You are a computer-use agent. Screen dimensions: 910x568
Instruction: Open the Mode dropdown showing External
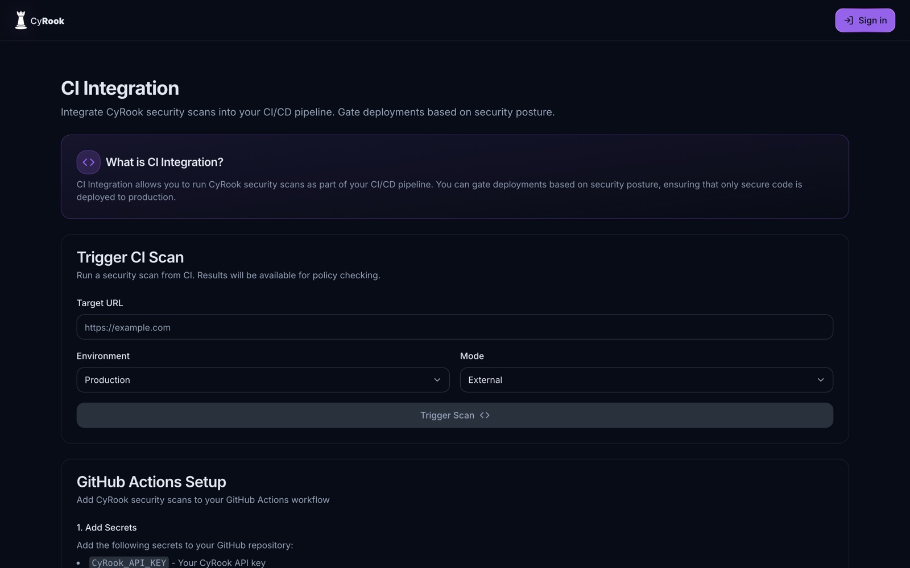tap(647, 380)
